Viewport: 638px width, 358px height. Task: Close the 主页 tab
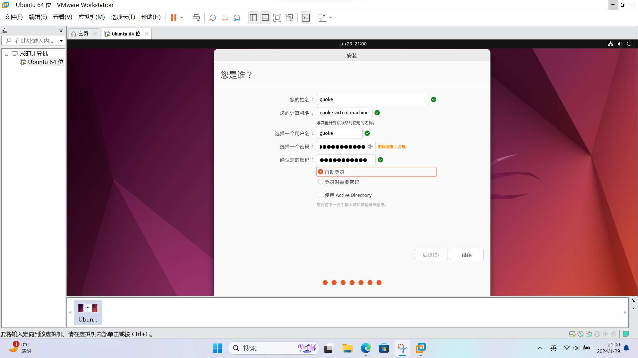[95, 34]
